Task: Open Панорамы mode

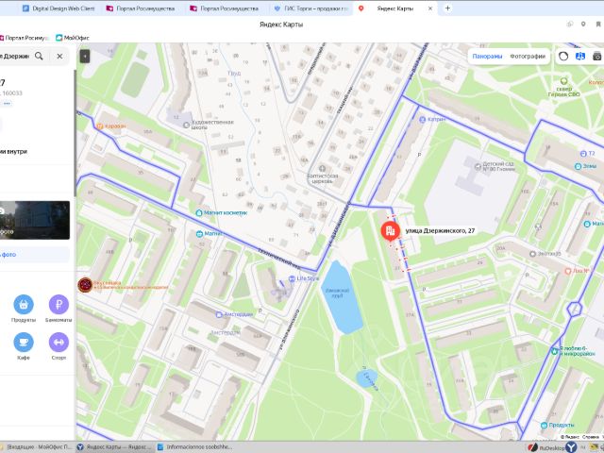Action: click(x=487, y=57)
